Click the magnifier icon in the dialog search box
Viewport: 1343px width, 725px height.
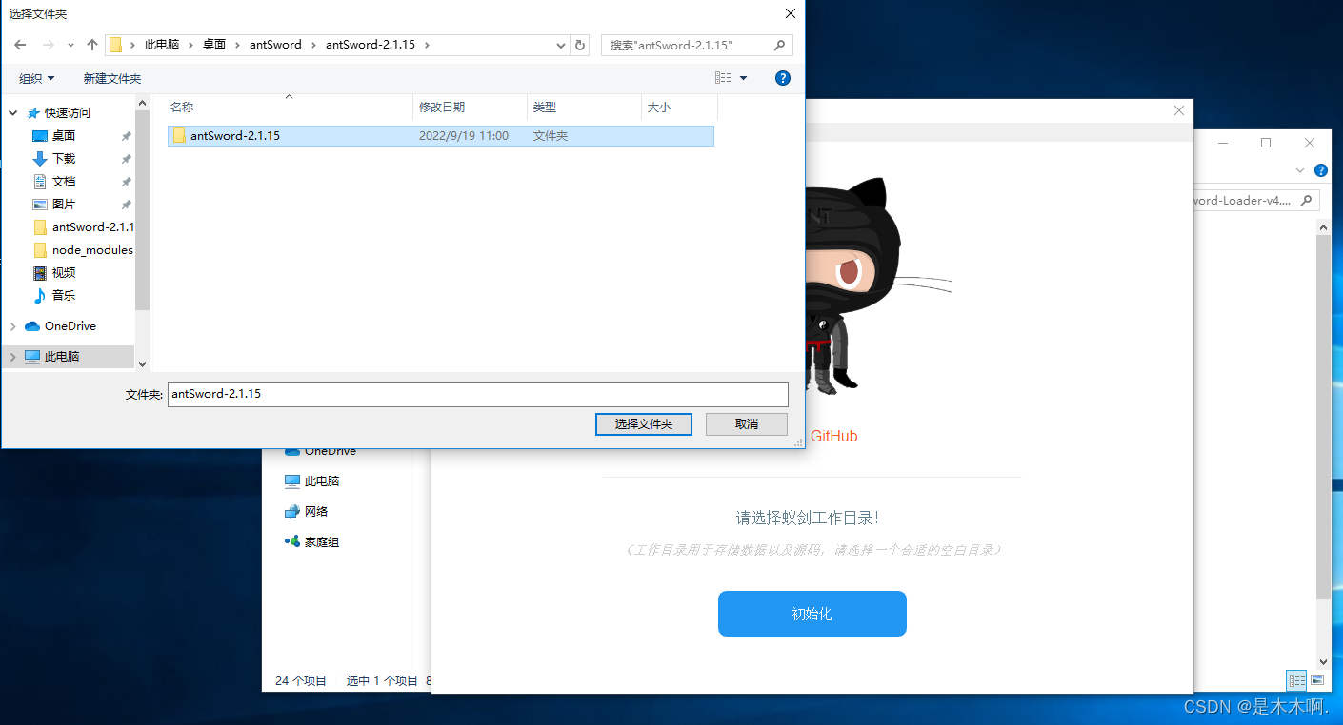pyautogui.click(x=779, y=45)
